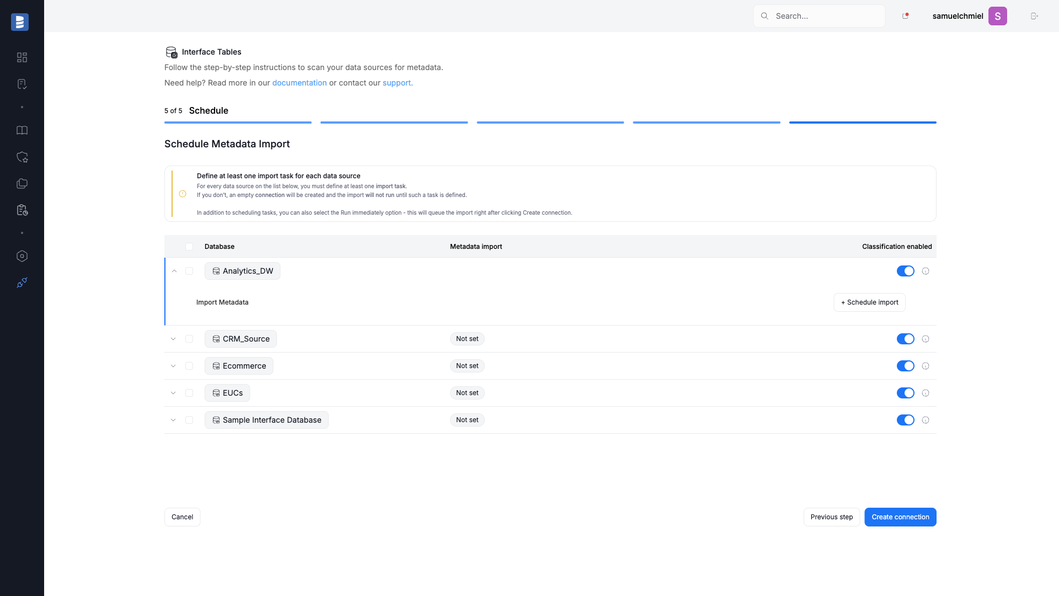Click the info icon on EUCs row
1059x596 pixels.
click(x=926, y=393)
